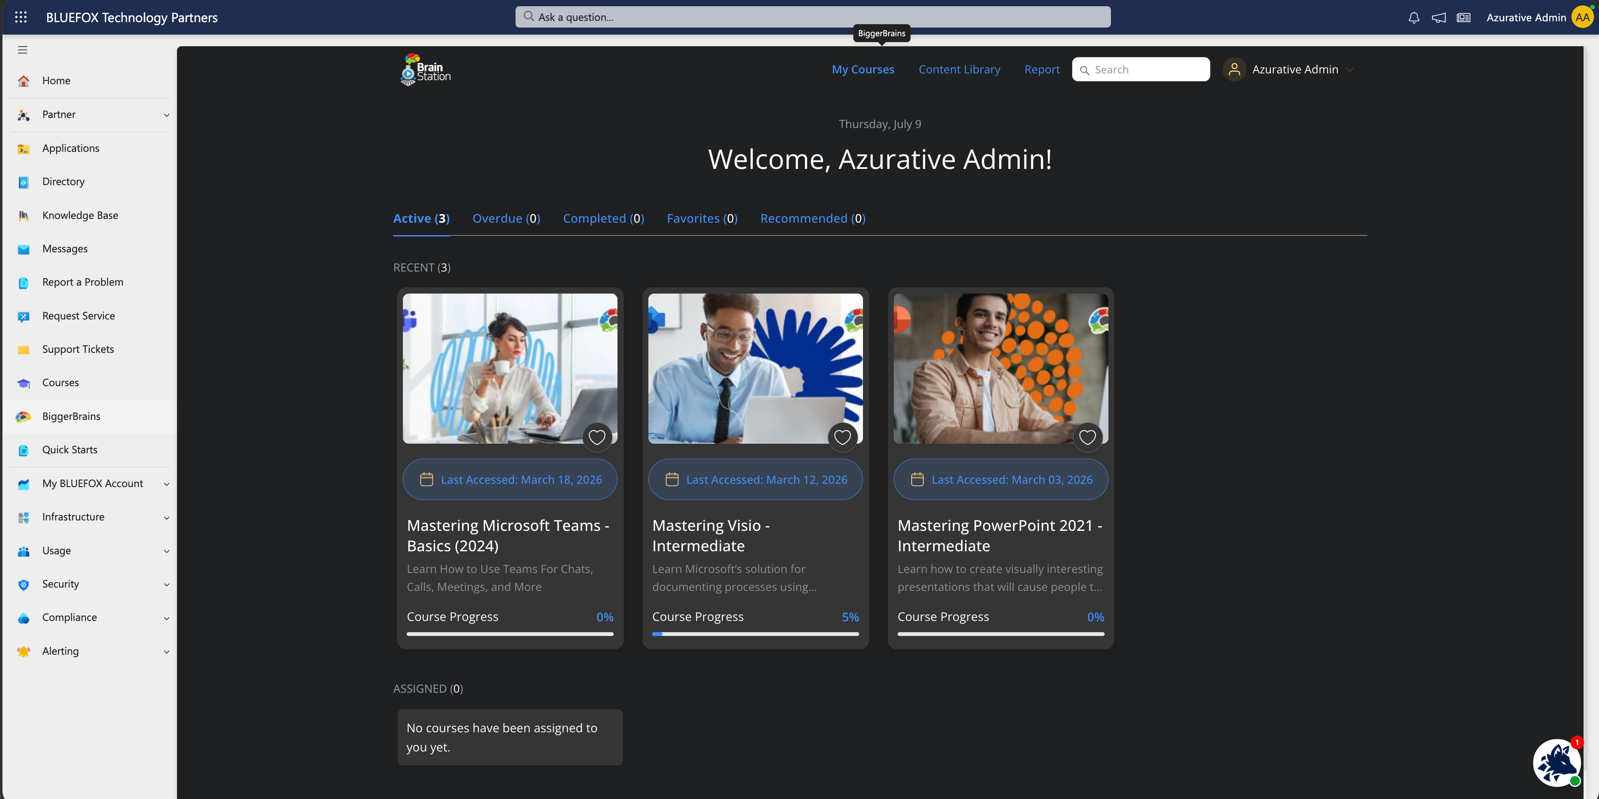Switch to the Overdue (0) tab

pyautogui.click(x=506, y=219)
